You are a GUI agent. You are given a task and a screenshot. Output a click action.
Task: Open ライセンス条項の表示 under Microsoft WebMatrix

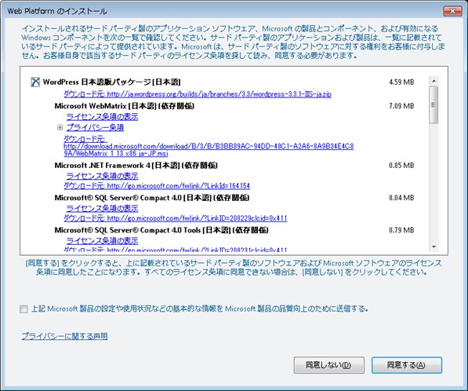coord(102,116)
